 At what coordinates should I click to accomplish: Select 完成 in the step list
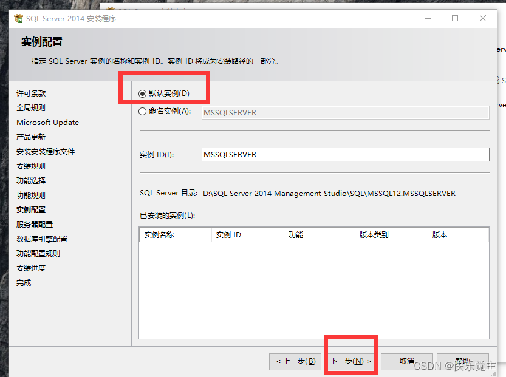point(24,283)
